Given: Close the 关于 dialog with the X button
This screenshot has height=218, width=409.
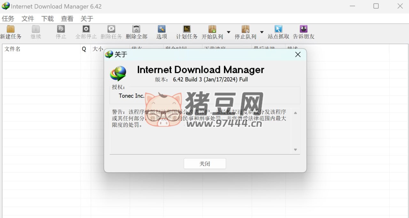Looking at the screenshot, I should tap(298, 55).
